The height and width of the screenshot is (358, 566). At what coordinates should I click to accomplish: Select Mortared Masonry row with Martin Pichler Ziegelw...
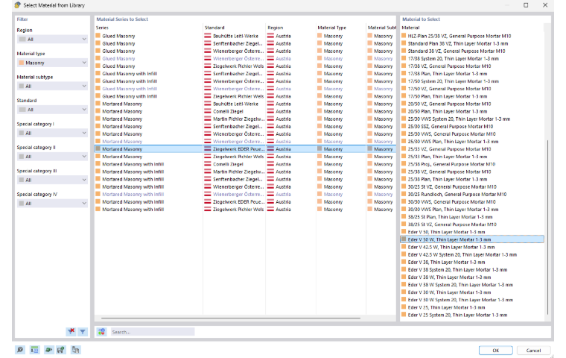coord(245,119)
